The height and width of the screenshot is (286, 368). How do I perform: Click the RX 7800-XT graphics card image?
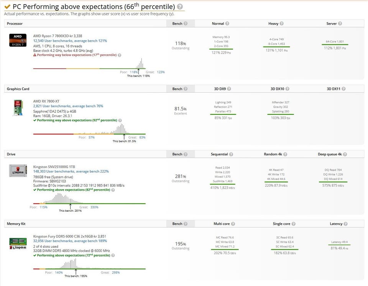[x=18, y=107]
